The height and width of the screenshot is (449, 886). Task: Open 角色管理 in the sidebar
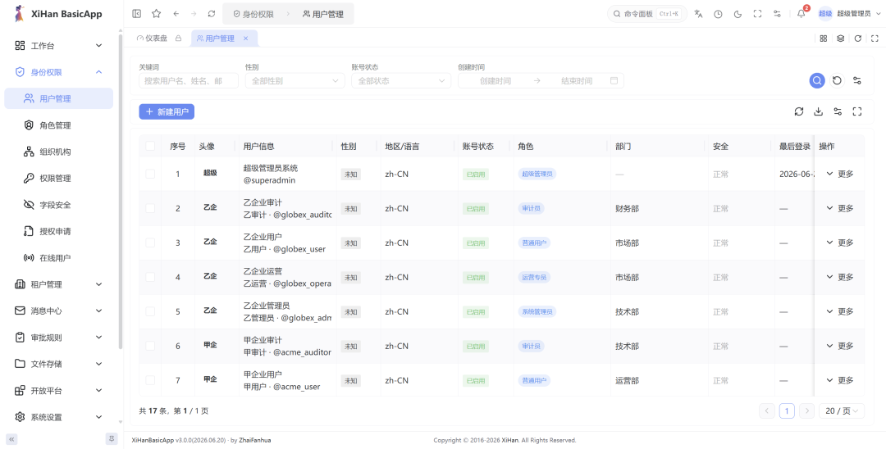pyautogui.click(x=59, y=125)
